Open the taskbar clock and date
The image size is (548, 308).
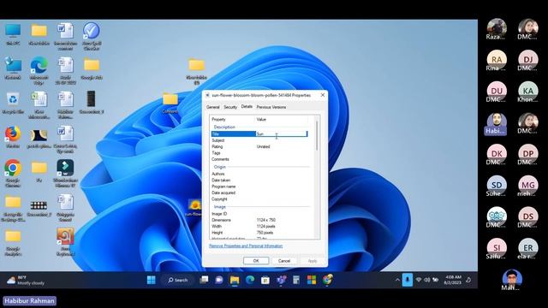[x=453, y=280]
